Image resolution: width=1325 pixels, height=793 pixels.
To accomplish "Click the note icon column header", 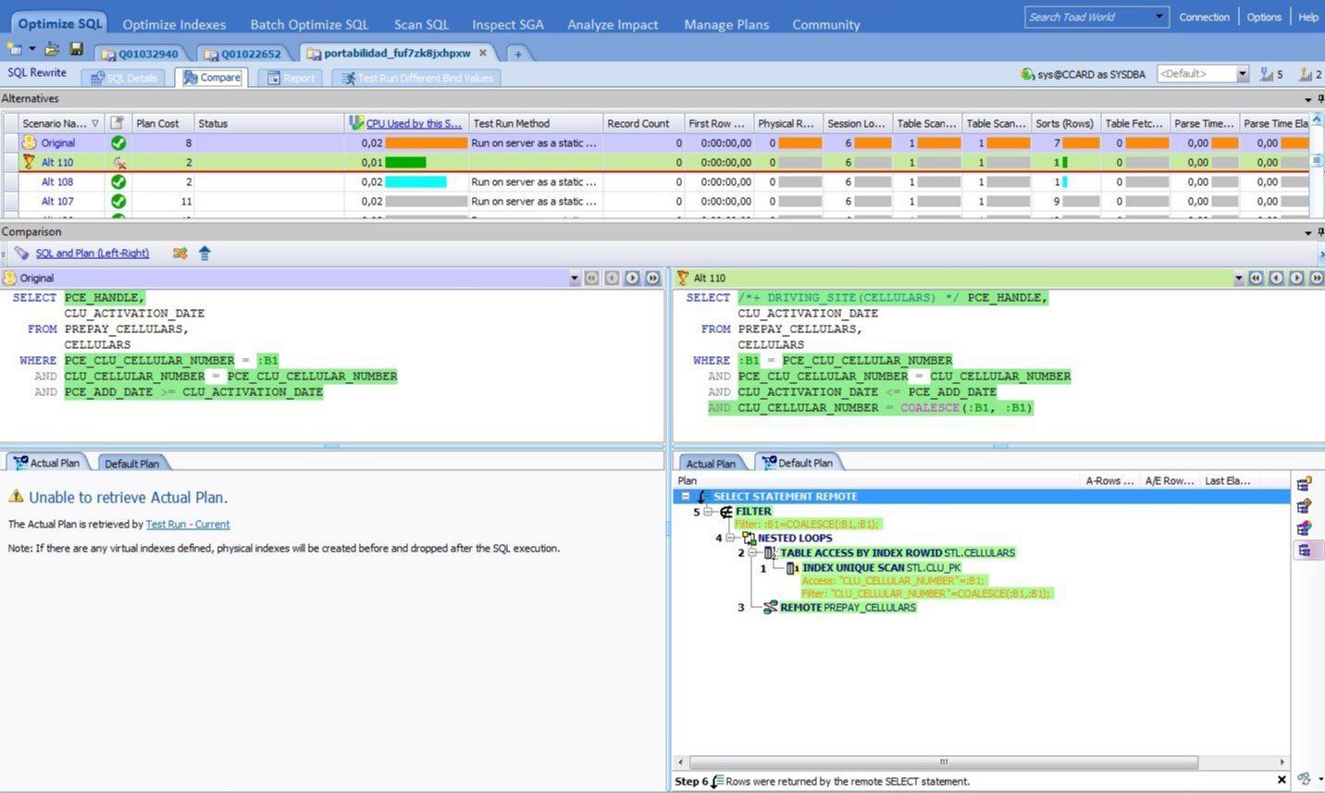I will pyautogui.click(x=118, y=123).
